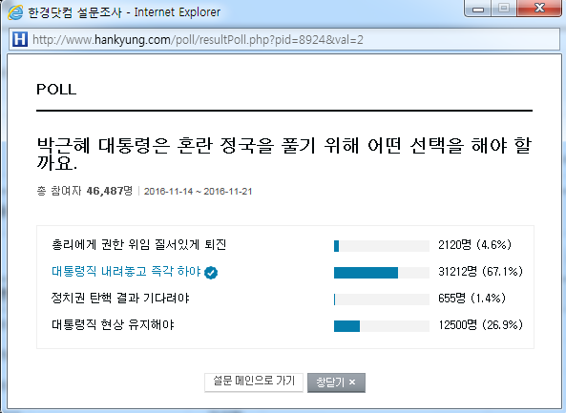Click the vote count 2120명 (4.6%)

click(474, 245)
